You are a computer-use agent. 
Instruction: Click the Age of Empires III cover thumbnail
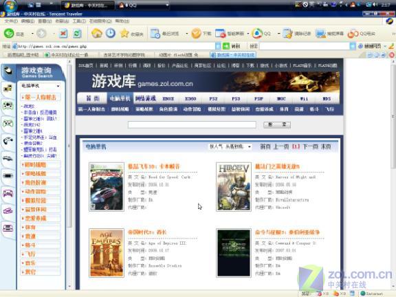[107, 253]
